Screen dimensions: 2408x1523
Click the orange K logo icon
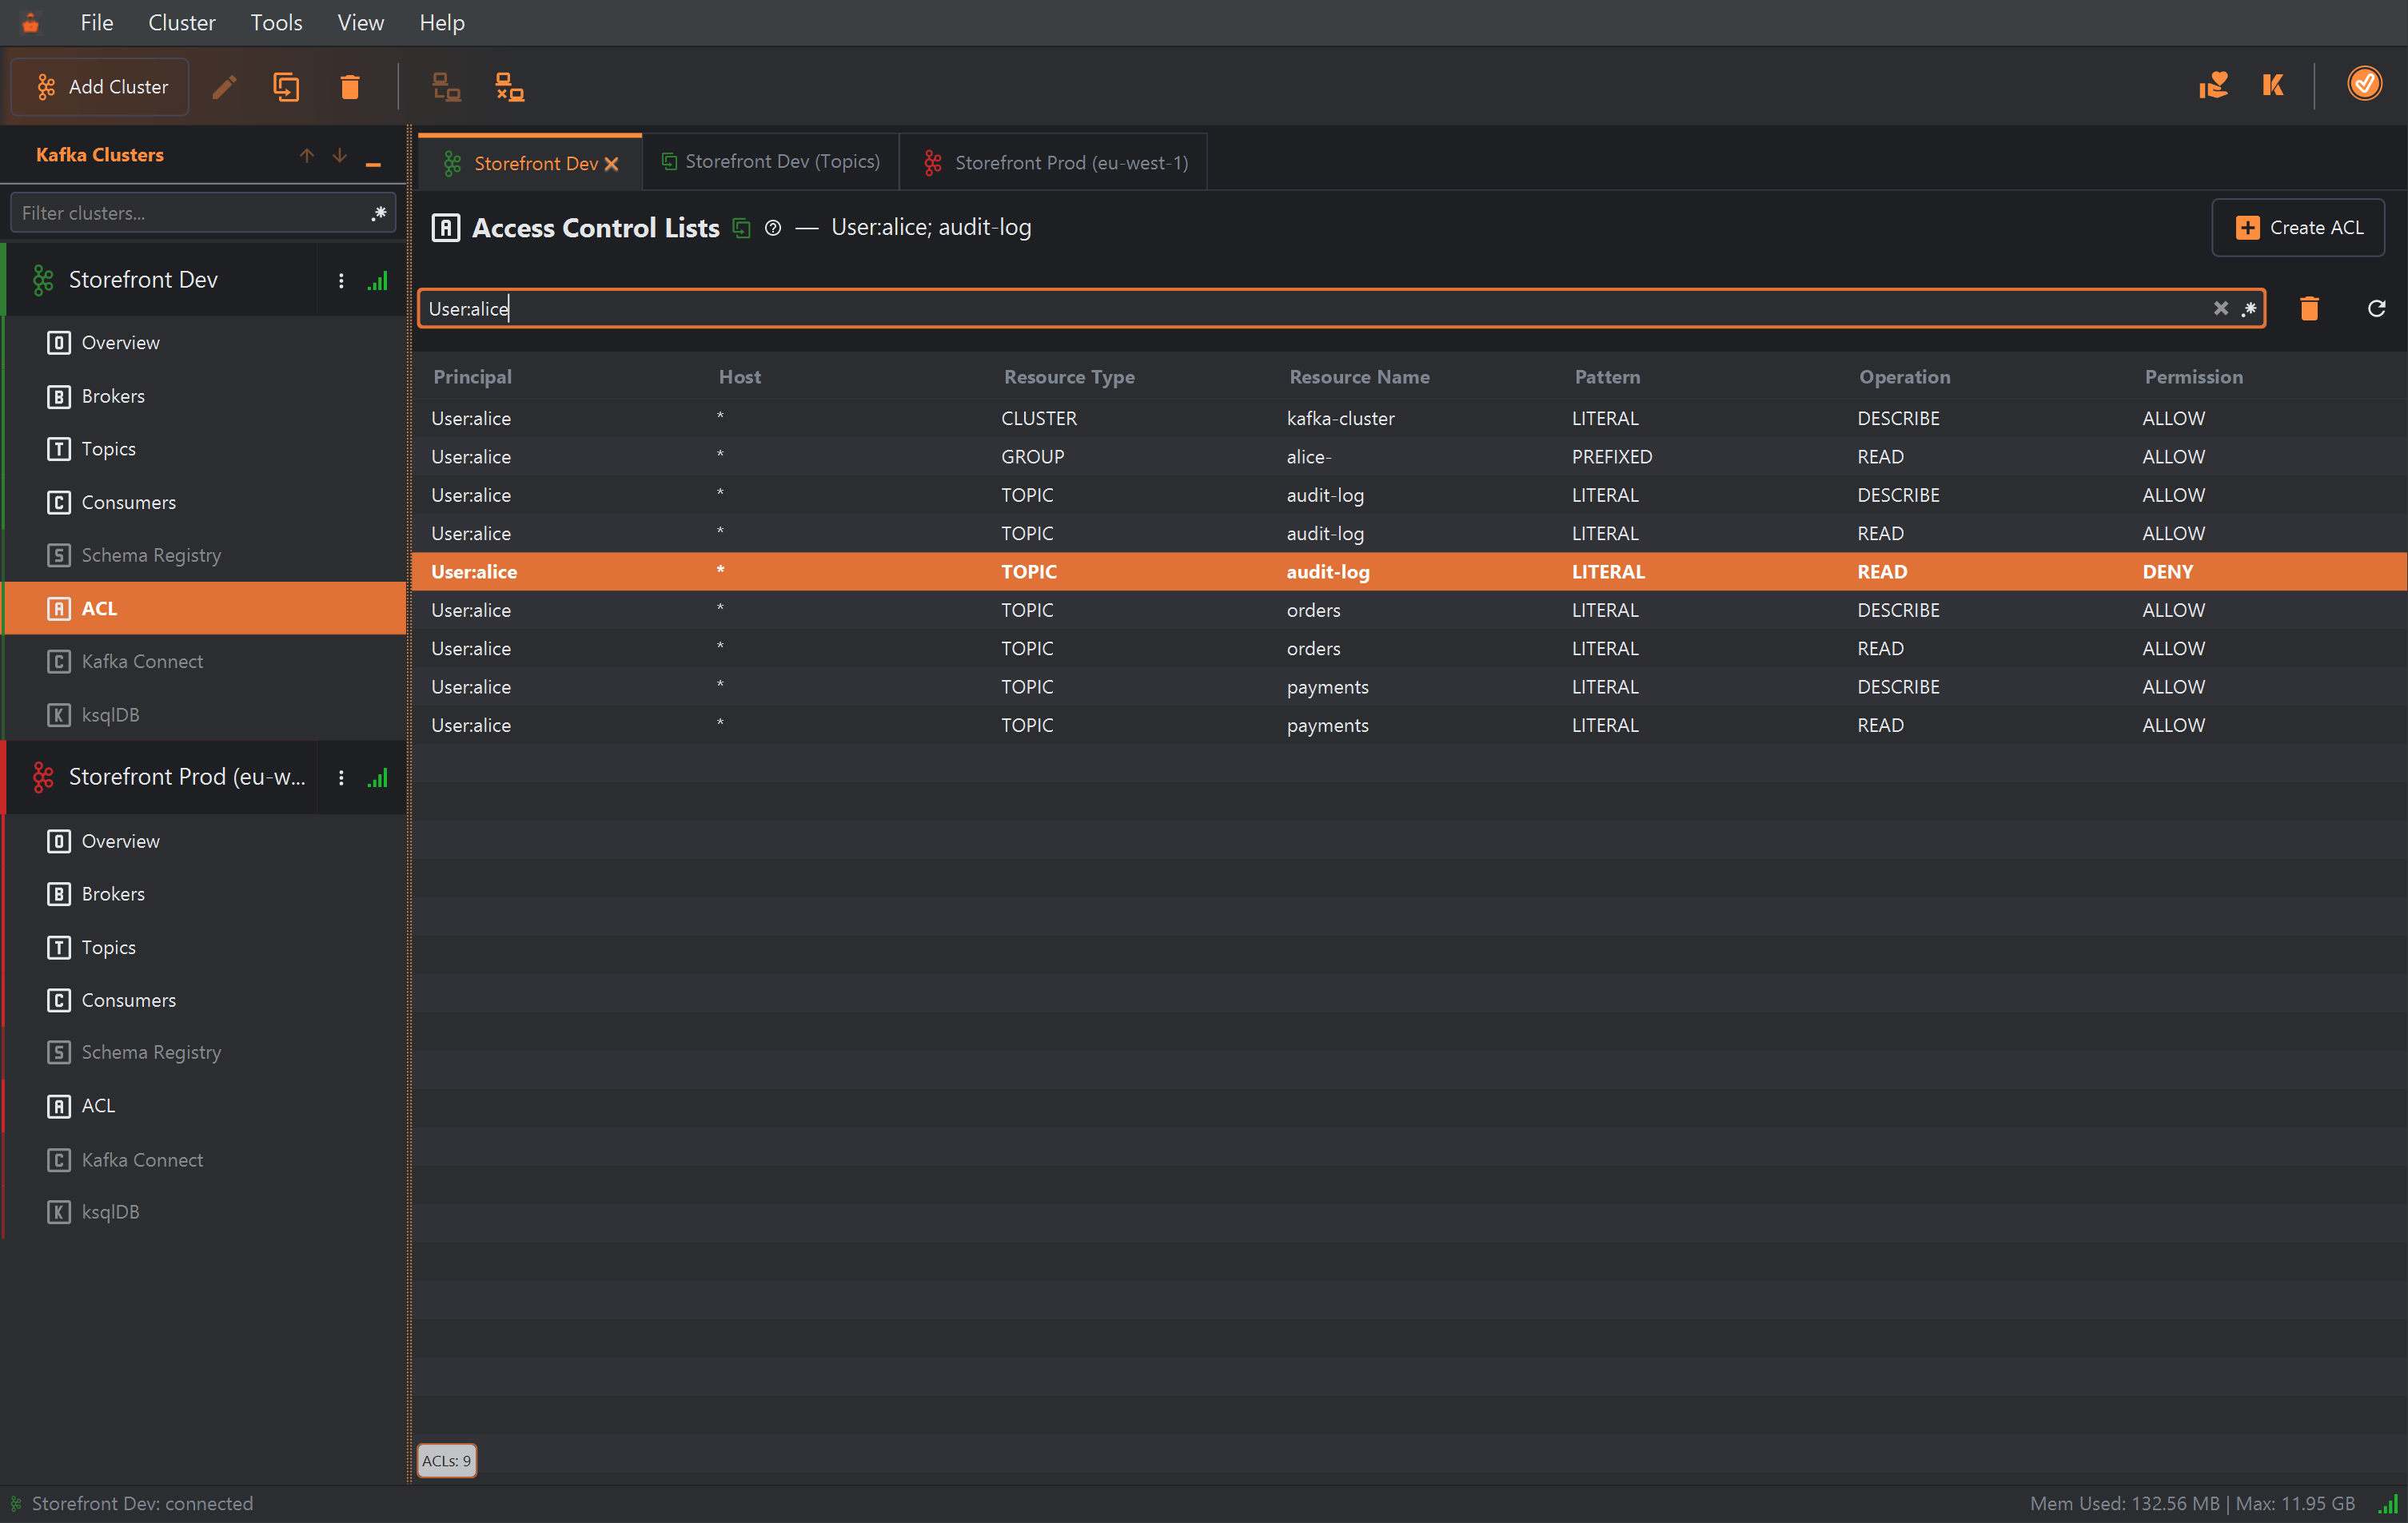[2273, 85]
